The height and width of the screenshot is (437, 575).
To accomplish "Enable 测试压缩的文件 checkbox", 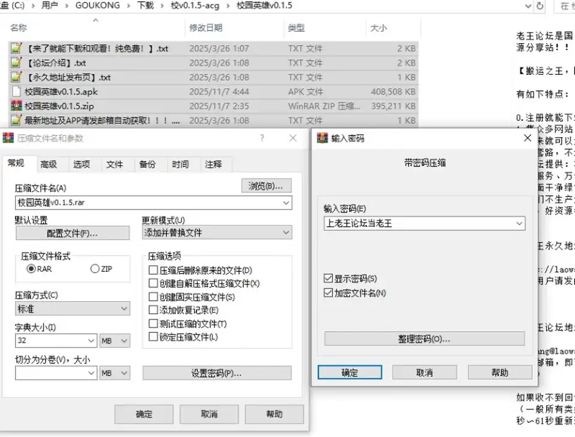I will 153,323.
